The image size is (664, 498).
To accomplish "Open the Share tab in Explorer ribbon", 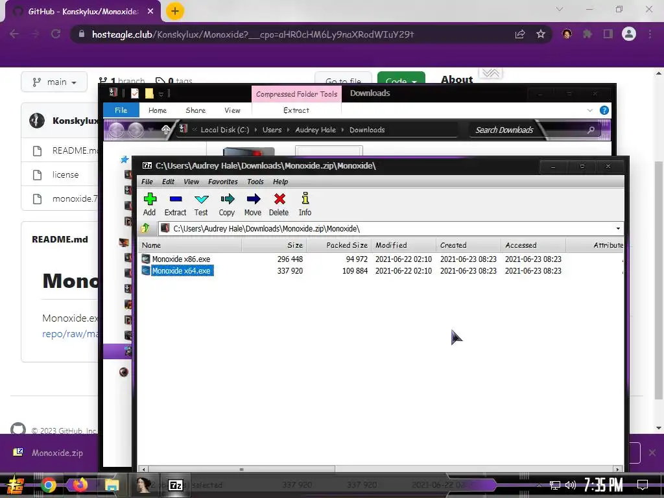I will (x=196, y=110).
